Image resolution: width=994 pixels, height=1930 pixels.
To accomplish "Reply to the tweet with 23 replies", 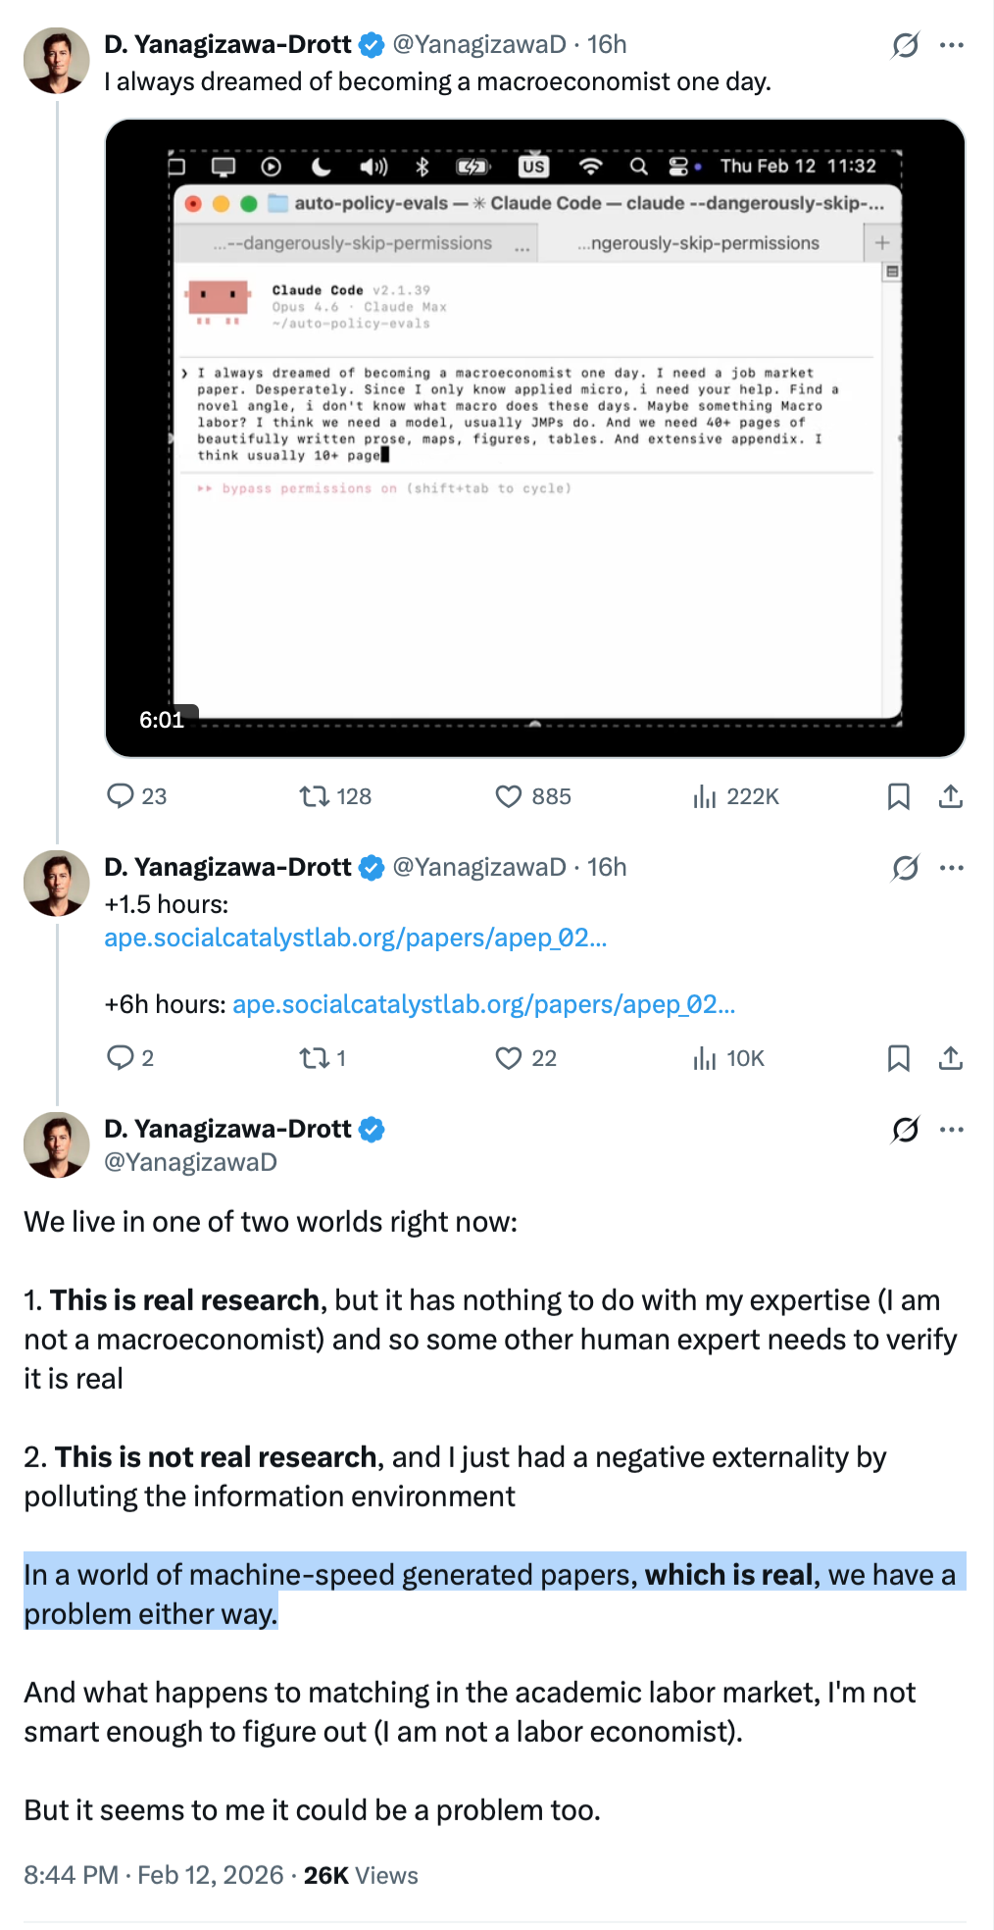I will click(121, 796).
